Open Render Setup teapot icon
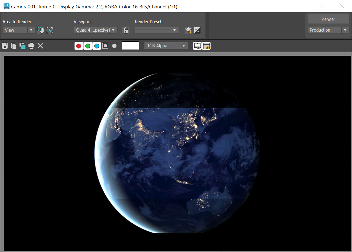Viewport: 352px width, 252px height. tap(188, 30)
